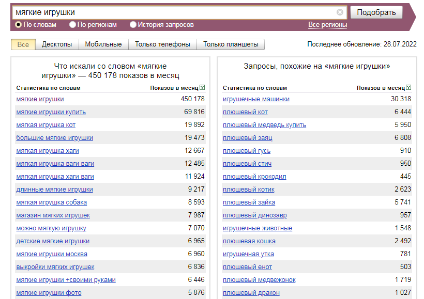The width and height of the screenshot is (424, 299).
Task: Click the impressions value '19 892'
Action: coord(194,125)
